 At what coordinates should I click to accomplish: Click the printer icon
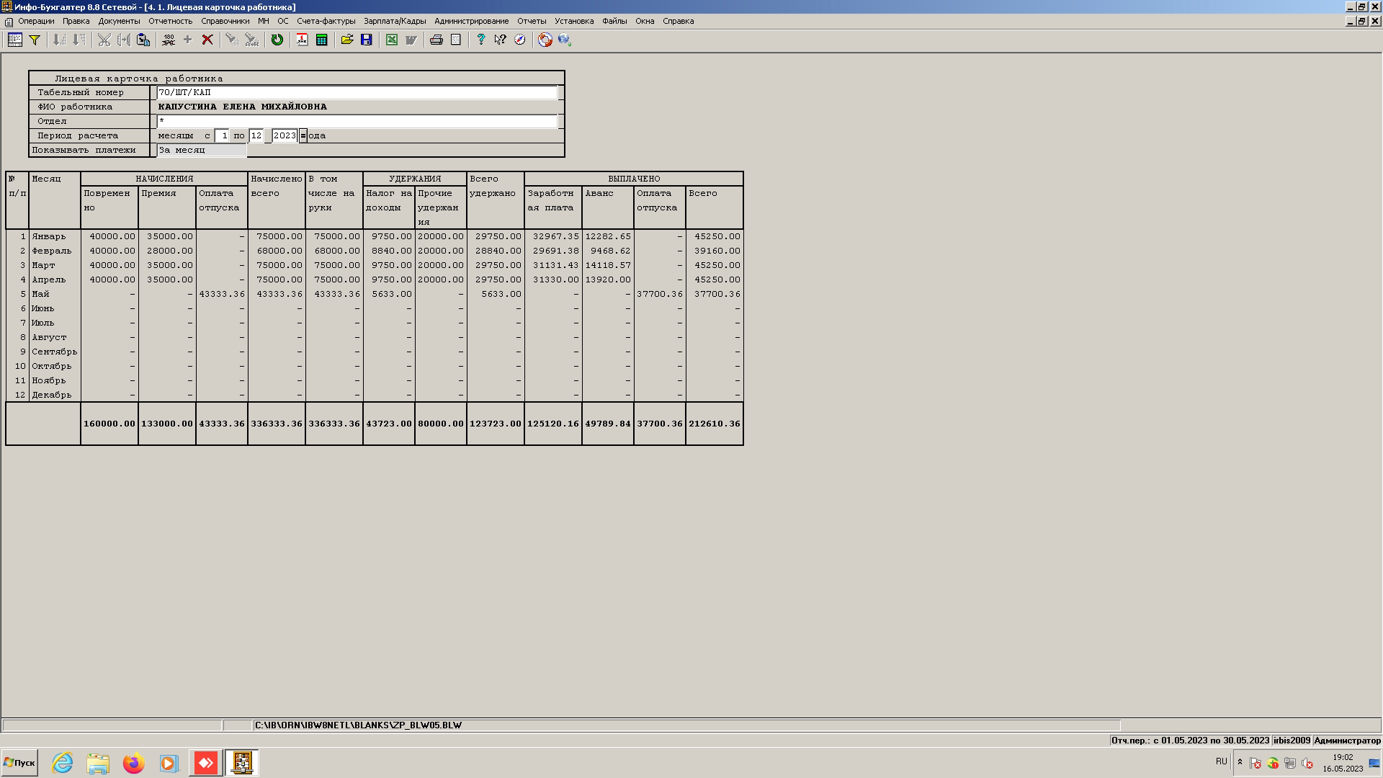click(x=437, y=40)
